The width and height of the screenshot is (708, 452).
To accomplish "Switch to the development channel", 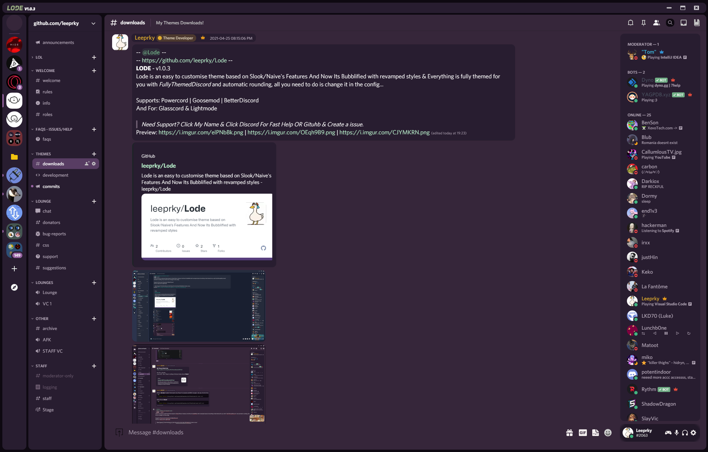I will click(x=55, y=175).
